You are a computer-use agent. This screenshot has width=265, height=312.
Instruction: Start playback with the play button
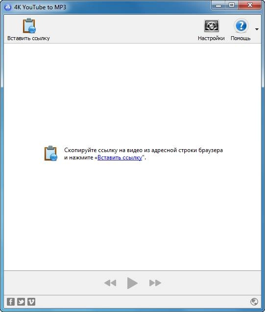(132, 283)
